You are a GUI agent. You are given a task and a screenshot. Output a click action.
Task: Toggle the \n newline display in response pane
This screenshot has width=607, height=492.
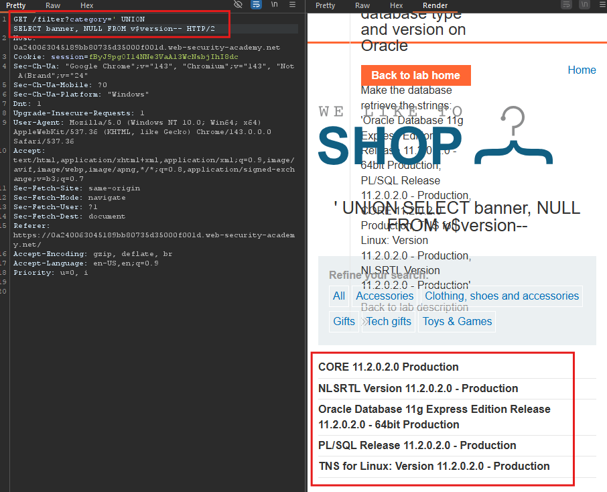(584, 4)
